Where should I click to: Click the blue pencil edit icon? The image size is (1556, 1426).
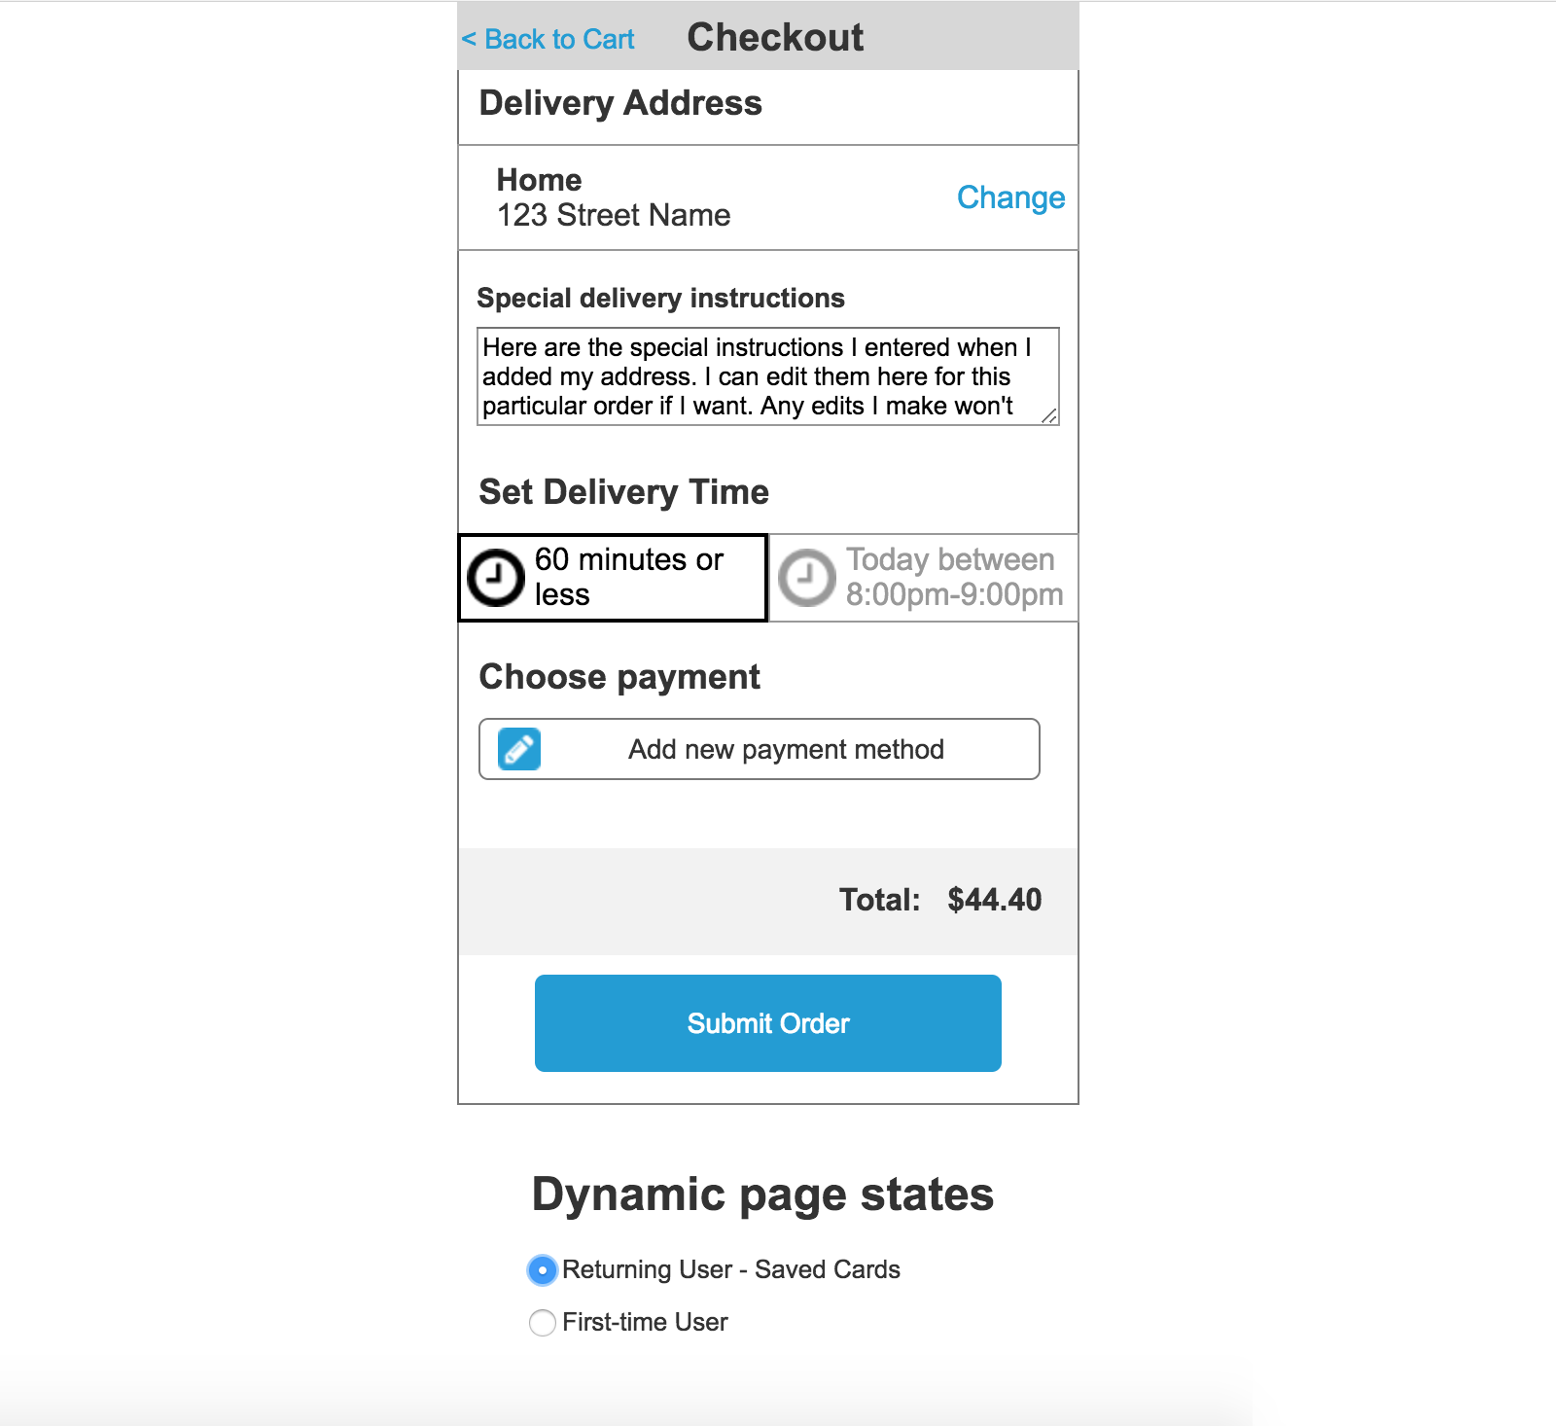pyautogui.click(x=519, y=749)
